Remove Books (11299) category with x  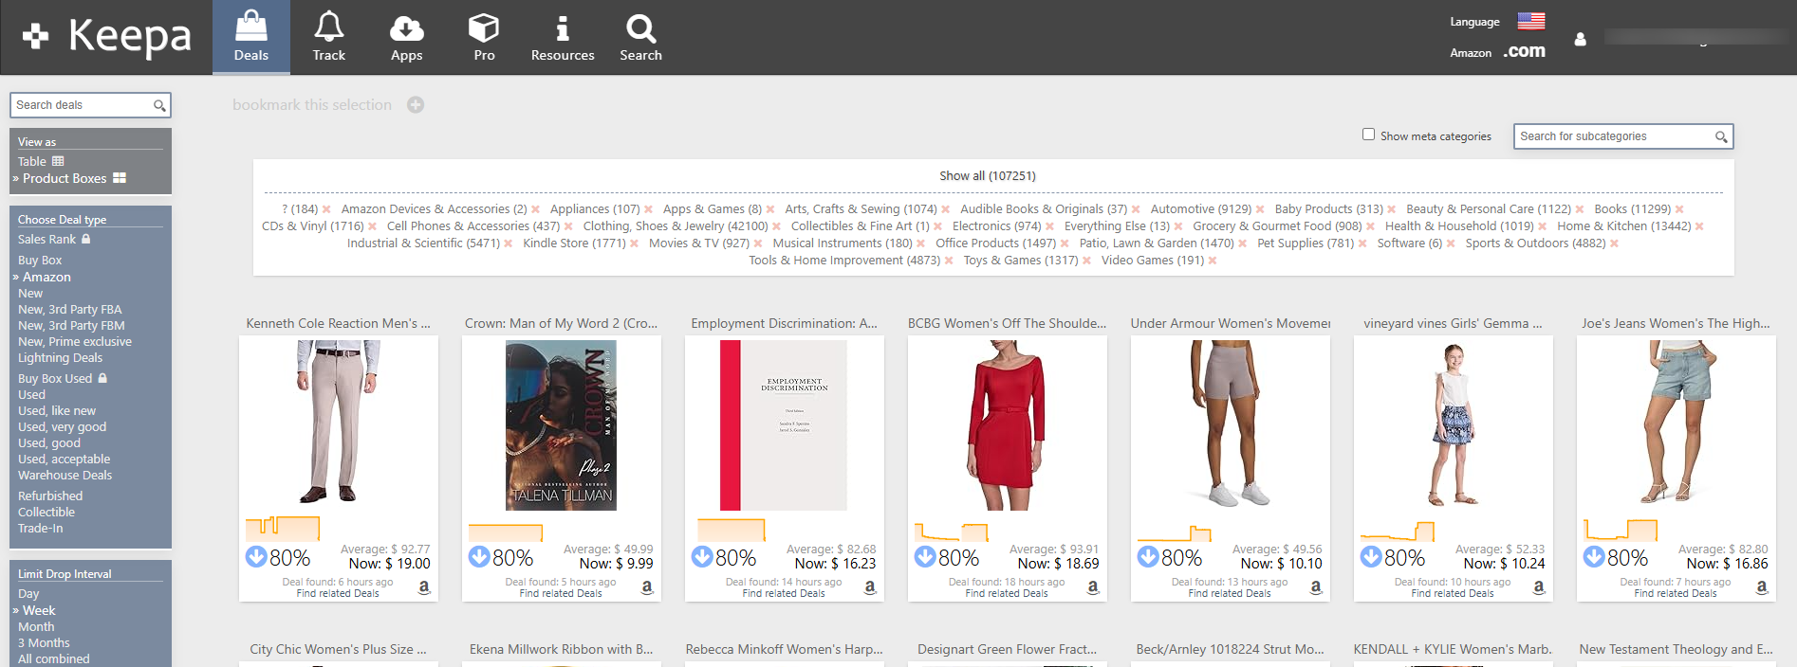[1679, 209]
